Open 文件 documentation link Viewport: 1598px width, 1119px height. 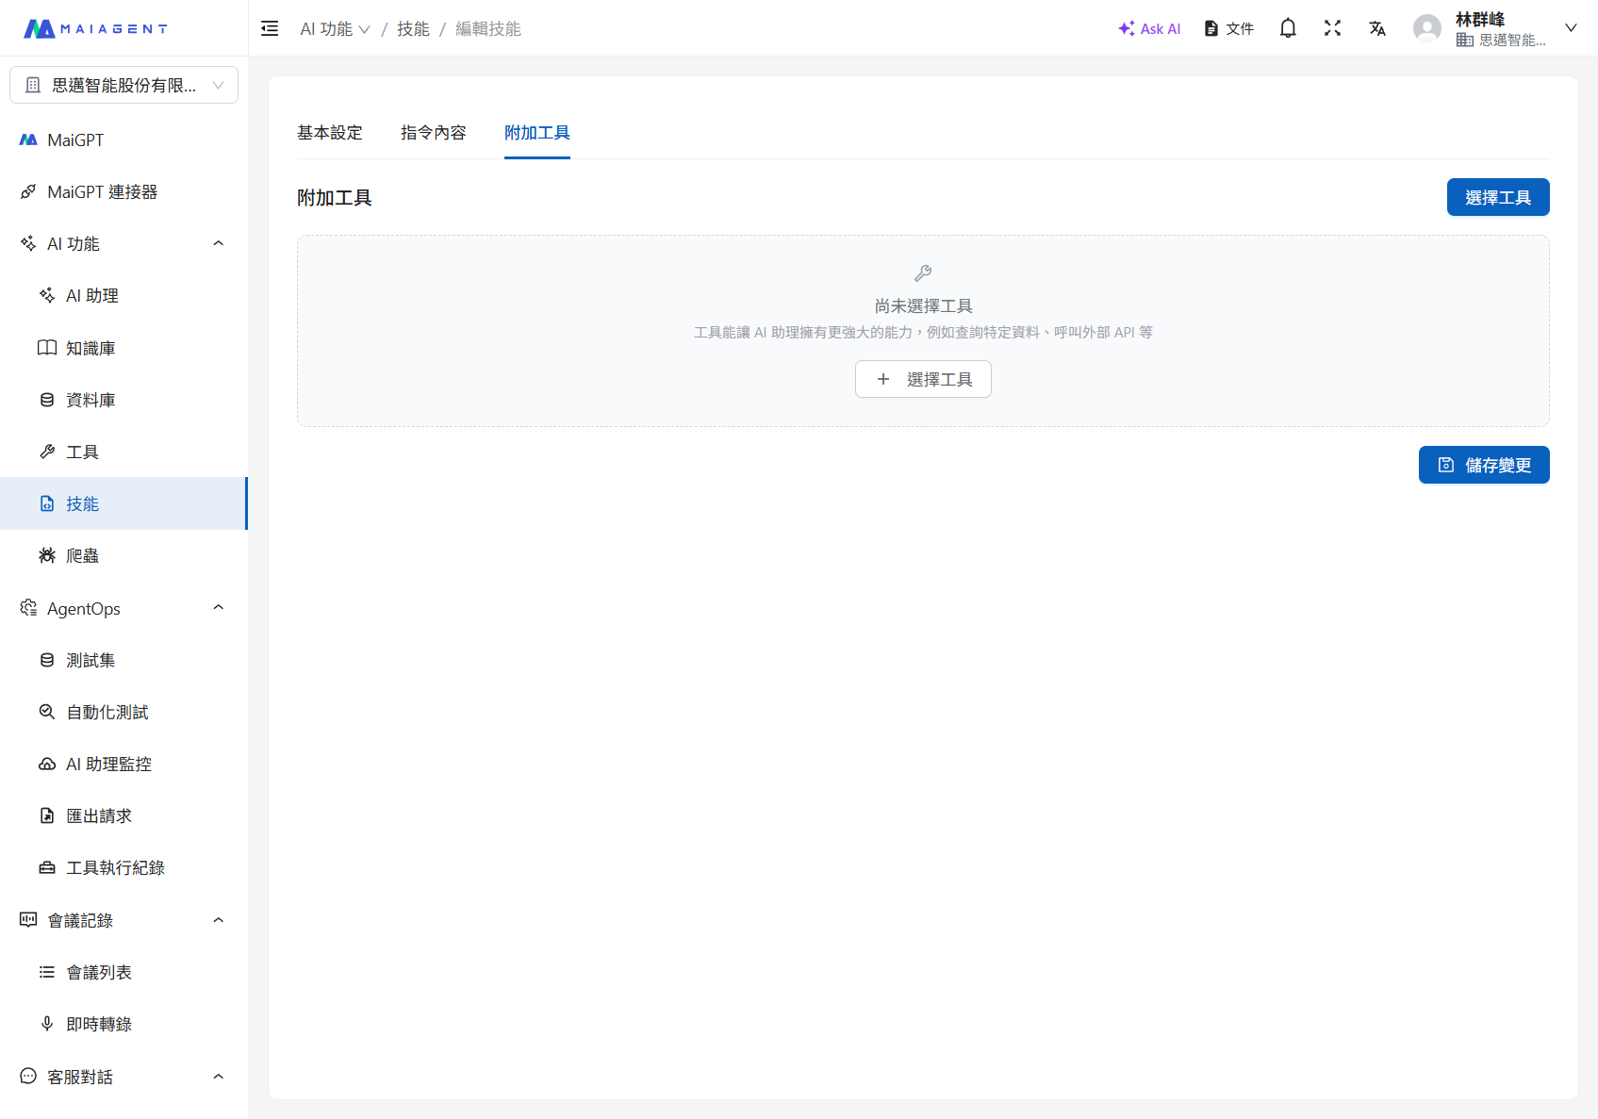[1229, 28]
